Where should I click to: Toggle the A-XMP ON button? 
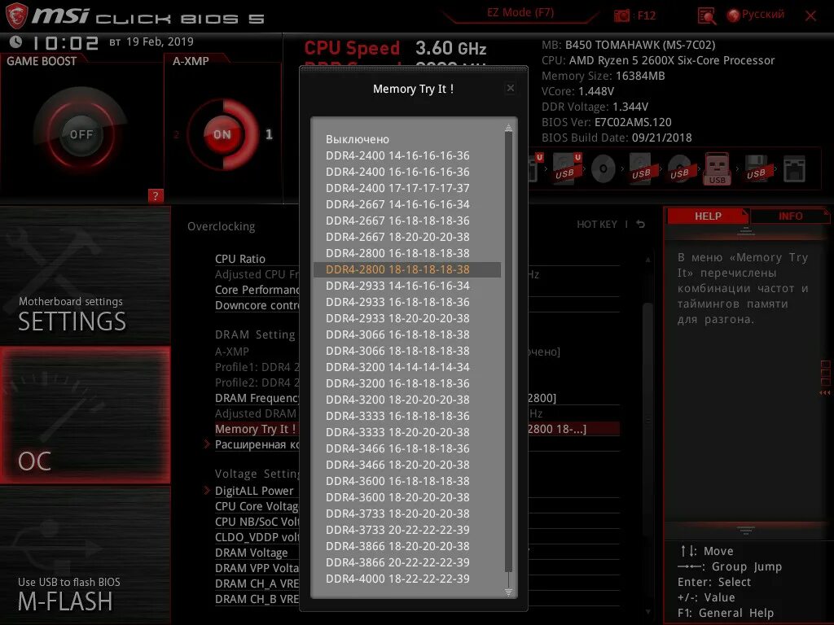tap(222, 134)
